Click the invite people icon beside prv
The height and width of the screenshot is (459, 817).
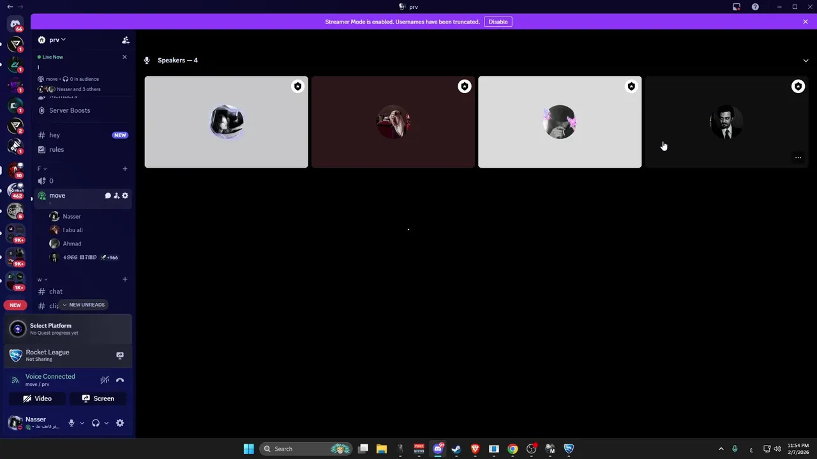pos(126,40)
